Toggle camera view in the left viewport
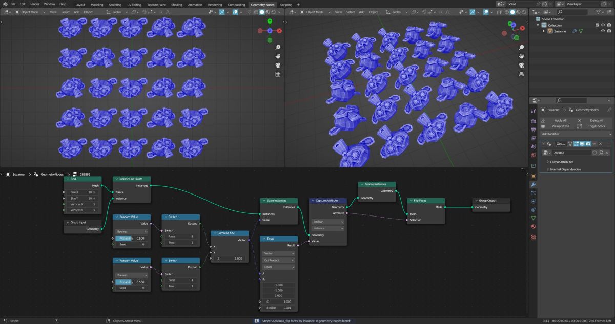The width and height of the screenshot is (615, 324). pos(278,65)
